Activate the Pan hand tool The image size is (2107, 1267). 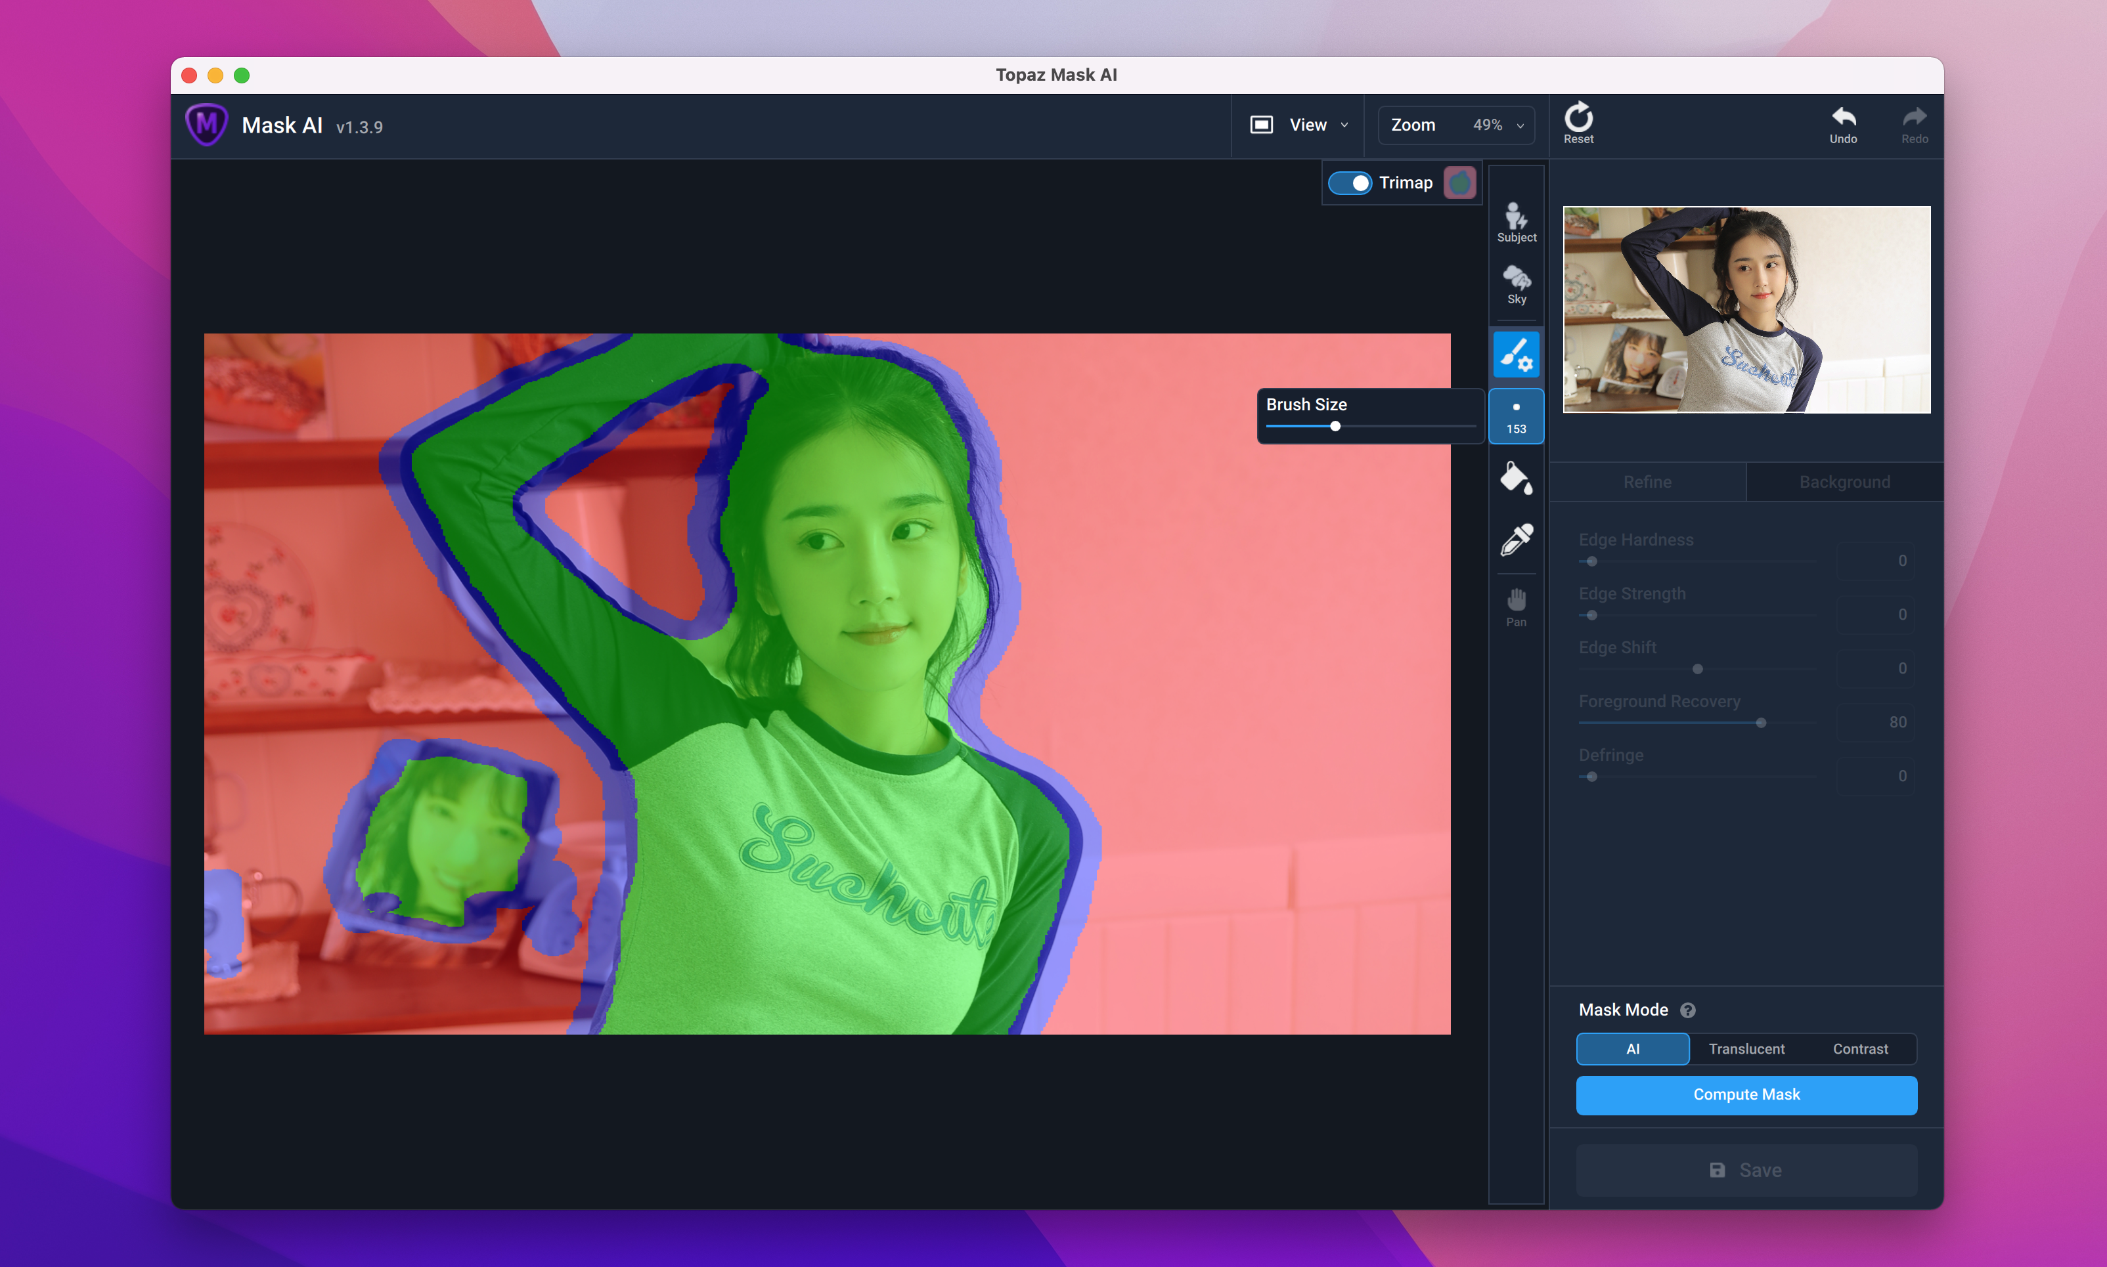(x=1516, y=607)
